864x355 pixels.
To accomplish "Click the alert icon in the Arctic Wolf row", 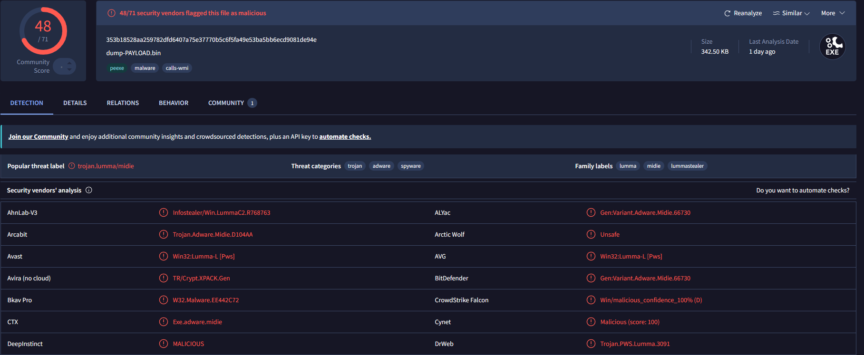I will click(x=591, y=234).
